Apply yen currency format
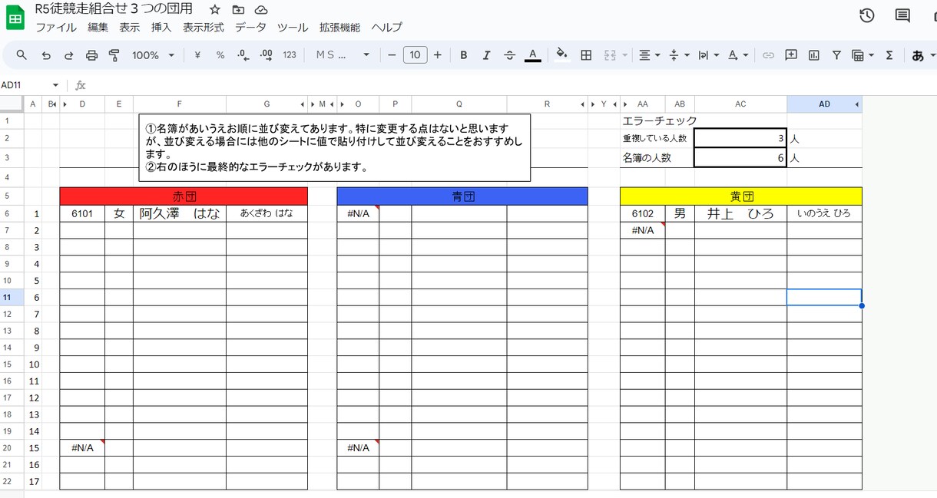This screenshot has height=498, width=937. (x=197, y=55)
